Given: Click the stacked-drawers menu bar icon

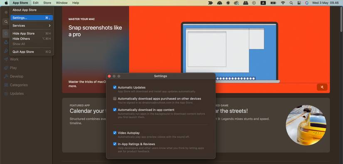Looking at the screenshot, I should tap(246, 3).
